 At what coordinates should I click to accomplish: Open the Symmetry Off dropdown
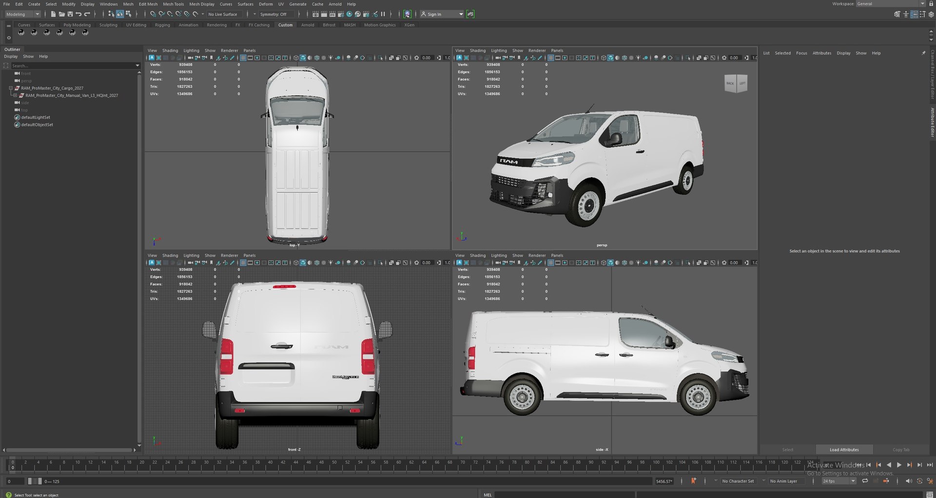click(x=275, y=14)
